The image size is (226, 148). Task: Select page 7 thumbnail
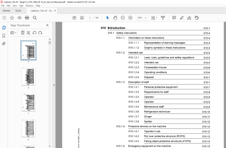[28, 102]
